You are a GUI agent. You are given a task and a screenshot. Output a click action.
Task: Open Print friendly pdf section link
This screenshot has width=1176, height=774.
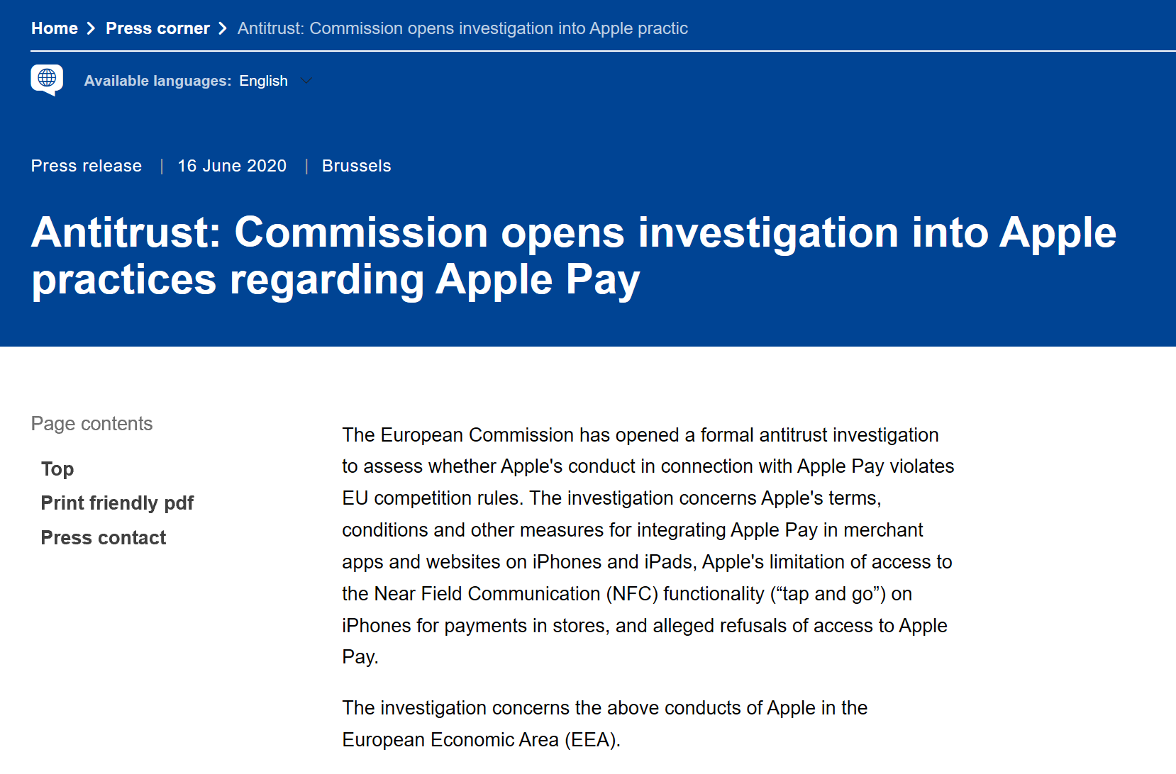coord(117,503)
